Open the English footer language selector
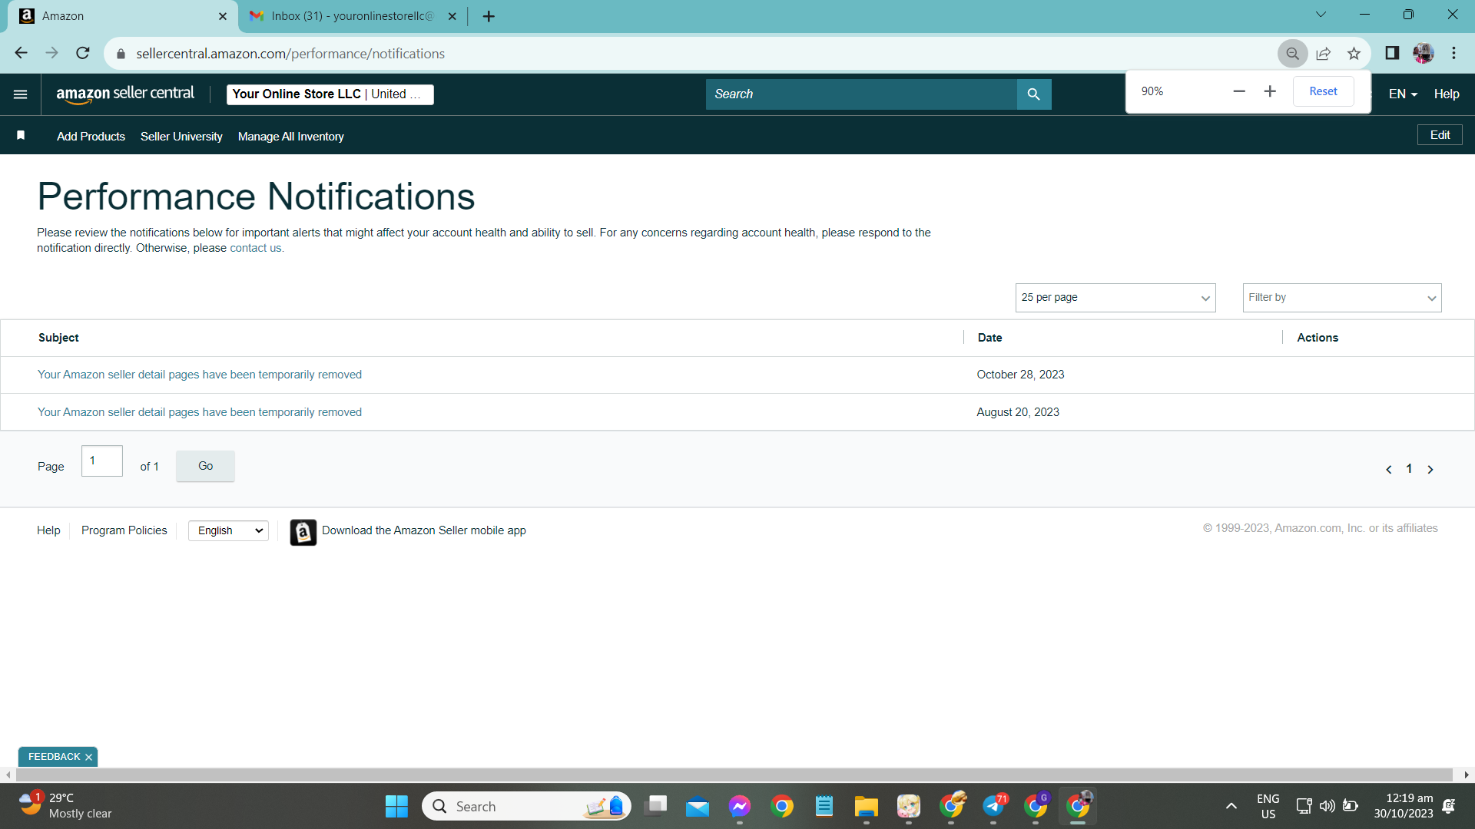The image size is (1475, 829). pos(228,530)
